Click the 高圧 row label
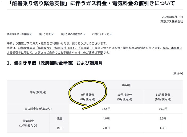The image size is (187, 137). point(59,128)
